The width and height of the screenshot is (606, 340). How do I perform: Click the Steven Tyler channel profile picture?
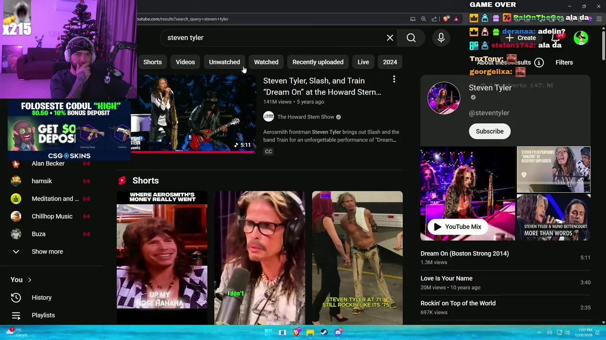[x=444, y=98]
